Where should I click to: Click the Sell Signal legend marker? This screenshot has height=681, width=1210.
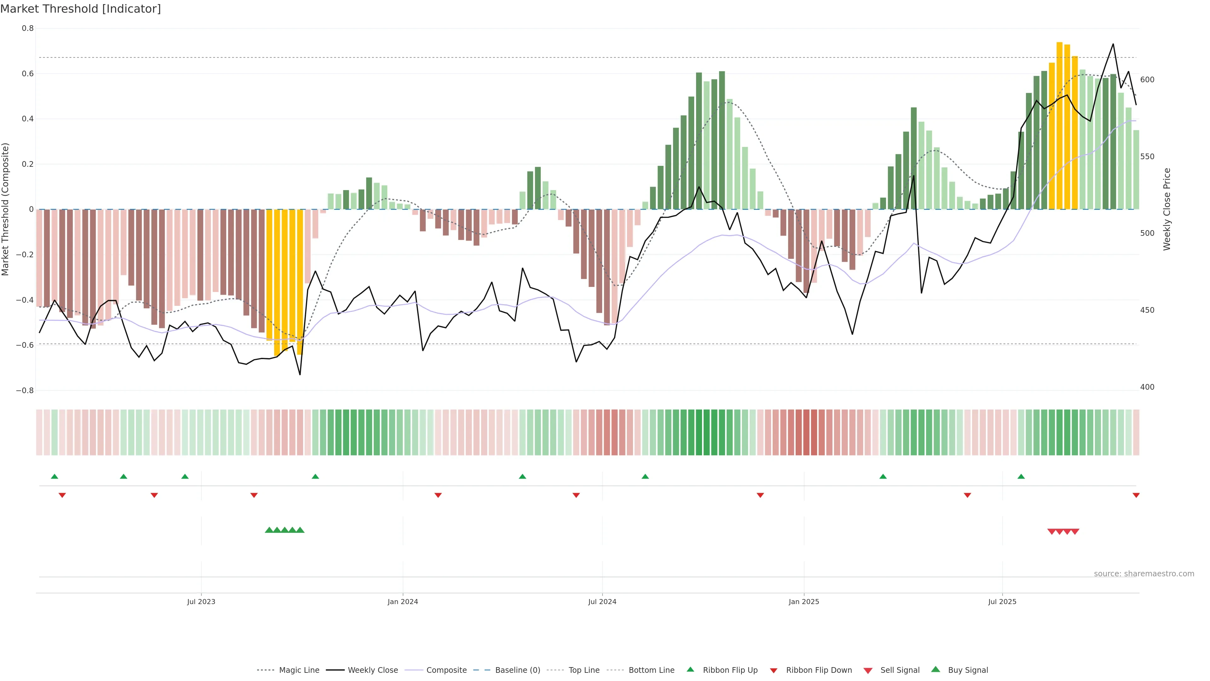coord(868,671)
